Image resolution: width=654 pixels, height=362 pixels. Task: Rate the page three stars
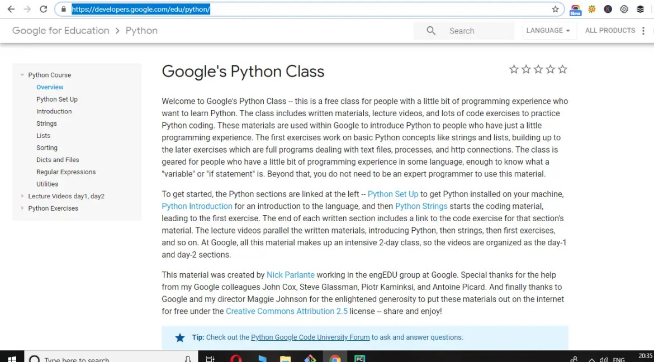coord(538,69)
